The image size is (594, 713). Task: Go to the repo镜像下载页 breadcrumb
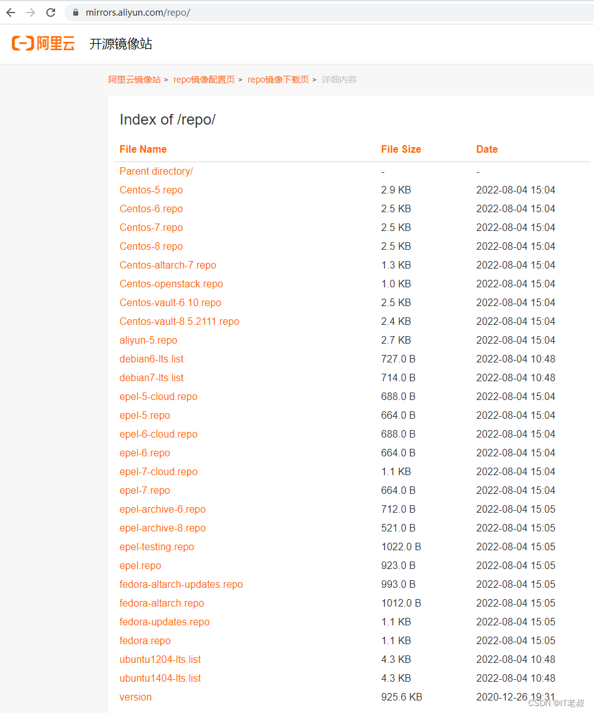point(279,80)
